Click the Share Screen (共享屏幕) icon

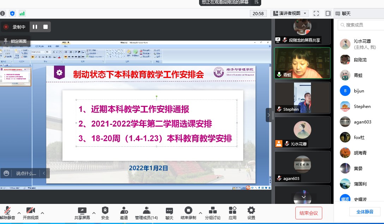(x=82, y=211)
